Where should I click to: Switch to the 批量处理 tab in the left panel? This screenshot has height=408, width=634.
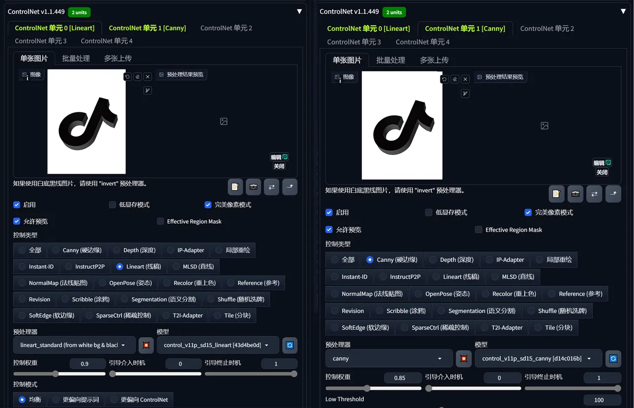pos(76,58)
